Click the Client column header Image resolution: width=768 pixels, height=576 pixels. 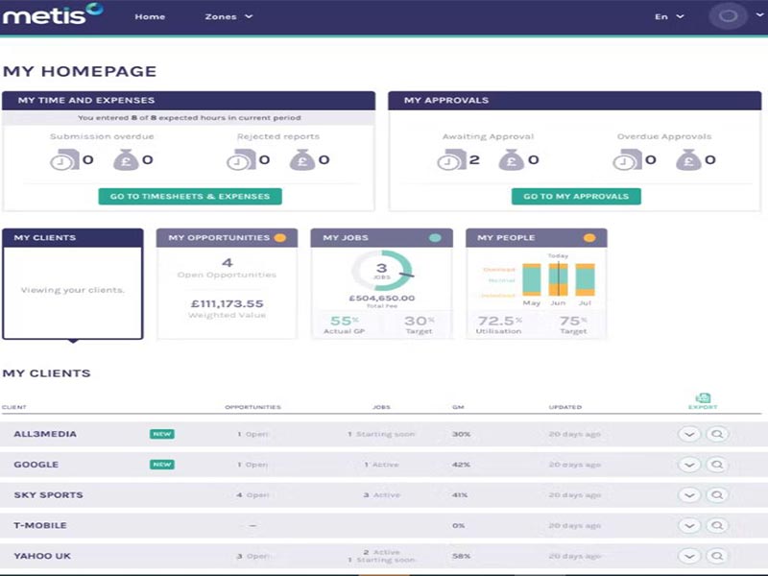[x=14, y=407]
